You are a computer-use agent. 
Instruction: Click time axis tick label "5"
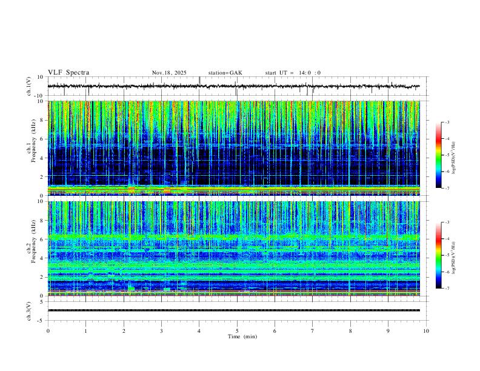click(x=237, y=331)
